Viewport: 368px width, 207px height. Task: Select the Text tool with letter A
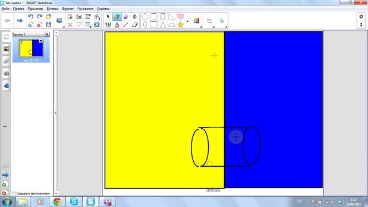point(117,25)
